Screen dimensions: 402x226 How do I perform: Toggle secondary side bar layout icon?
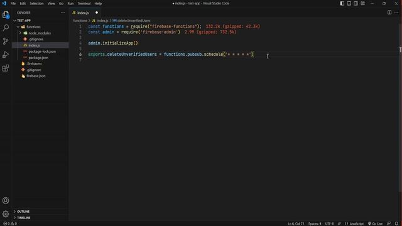click(356, 3)
